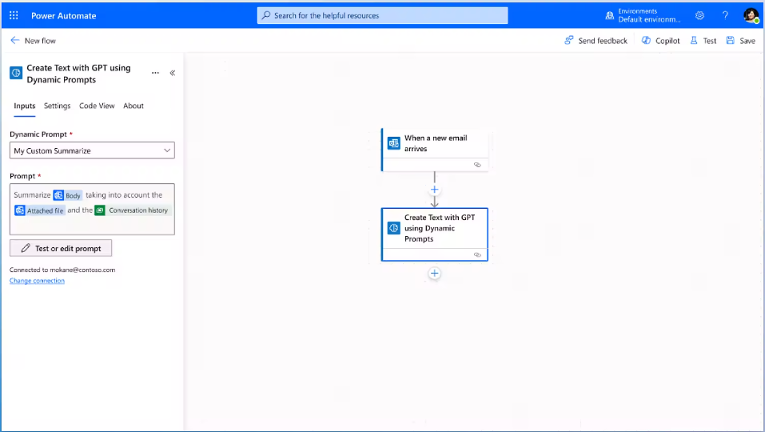
Task: Insert a step between the two cards
Action: (x=434, y=190)
